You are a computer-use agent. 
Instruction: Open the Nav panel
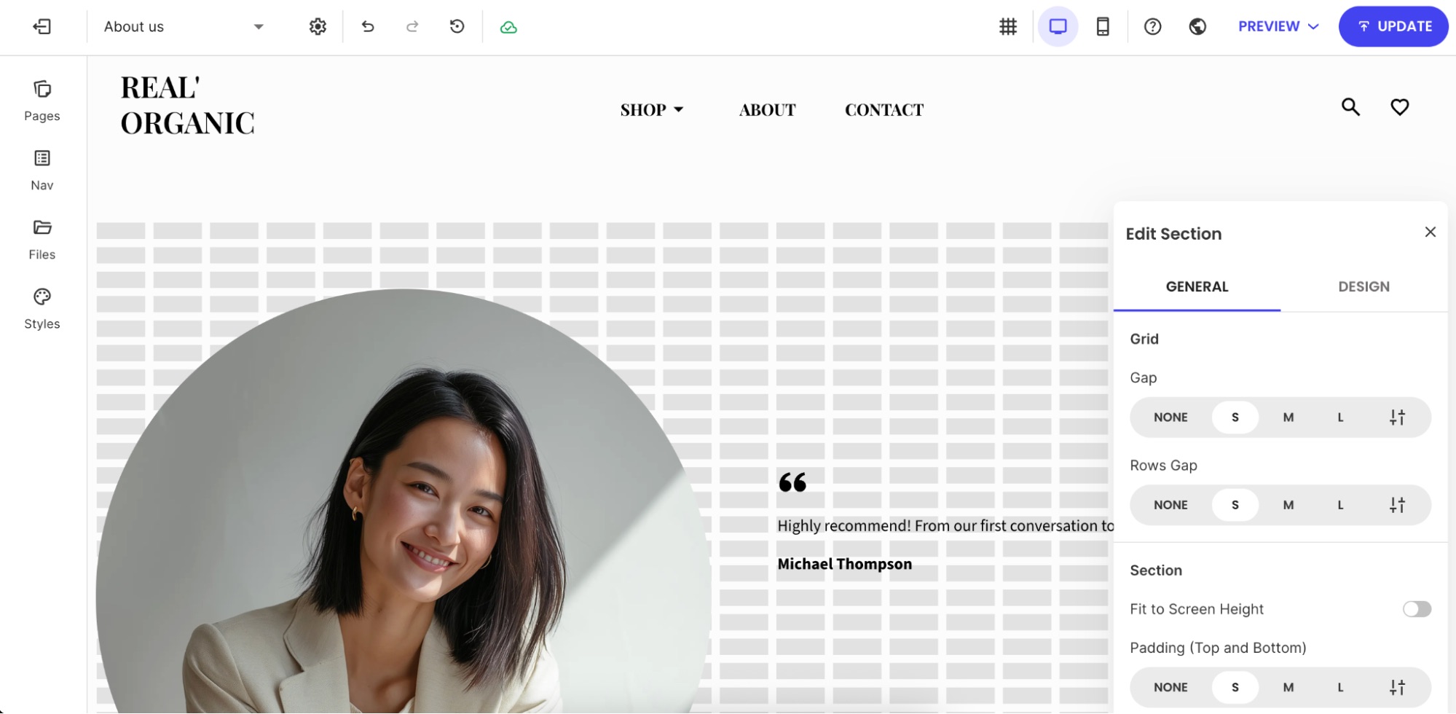click(x=42, y=170)
